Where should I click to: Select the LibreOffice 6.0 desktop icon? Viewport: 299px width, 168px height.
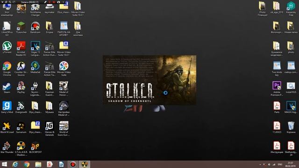7,28
